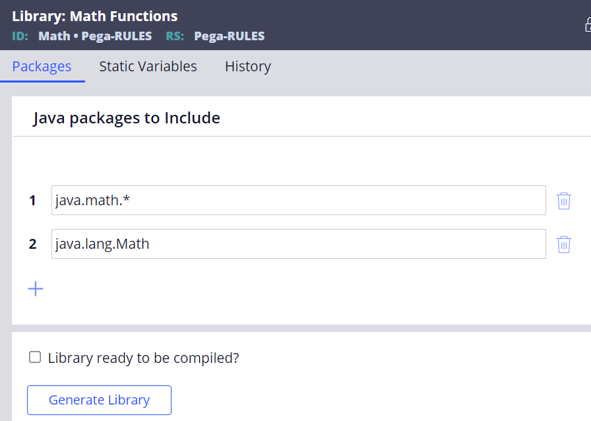Click the RS value Pega-RULES

[x=229, y=36]
